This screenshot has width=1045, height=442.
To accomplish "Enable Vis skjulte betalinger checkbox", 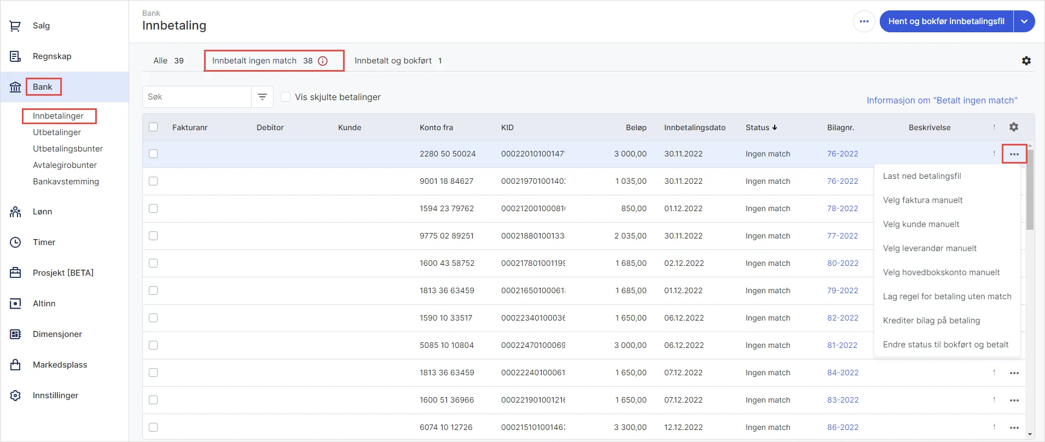I will 286,97.
